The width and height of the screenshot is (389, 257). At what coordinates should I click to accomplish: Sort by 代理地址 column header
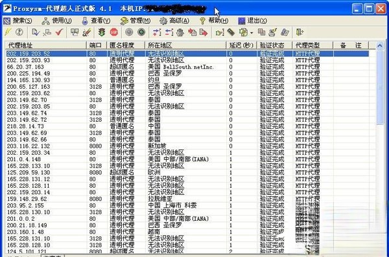click(46, 45)
